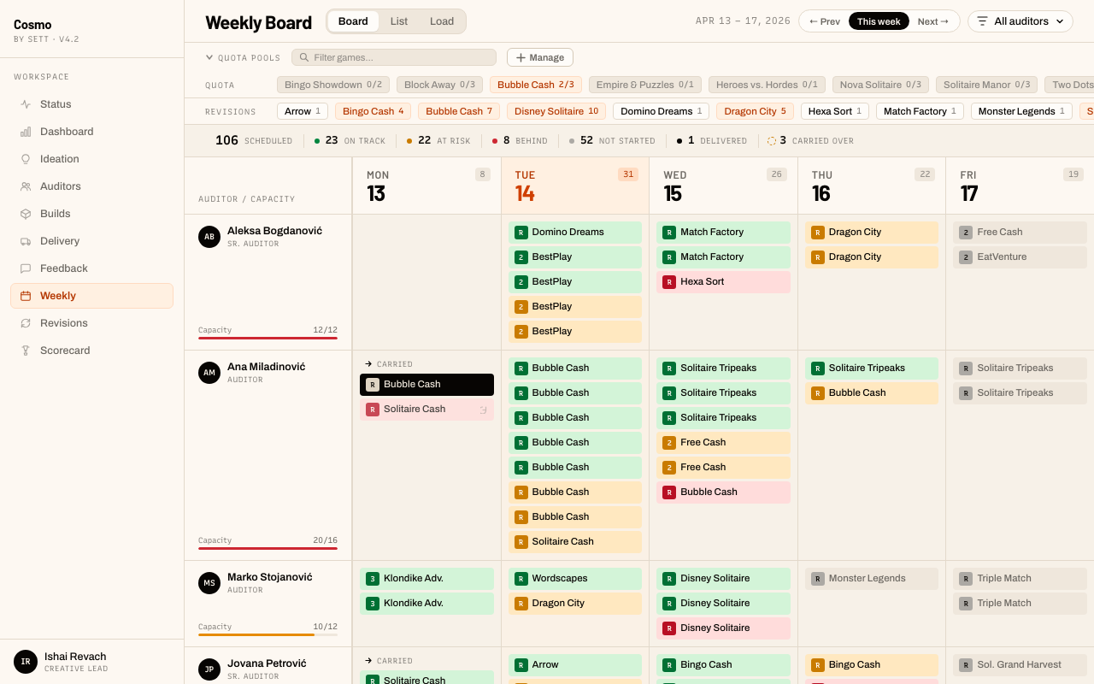This screenshot has height=684, width=1094.
Task: Open the Delivery truck icon
Action: click(26, 241)
